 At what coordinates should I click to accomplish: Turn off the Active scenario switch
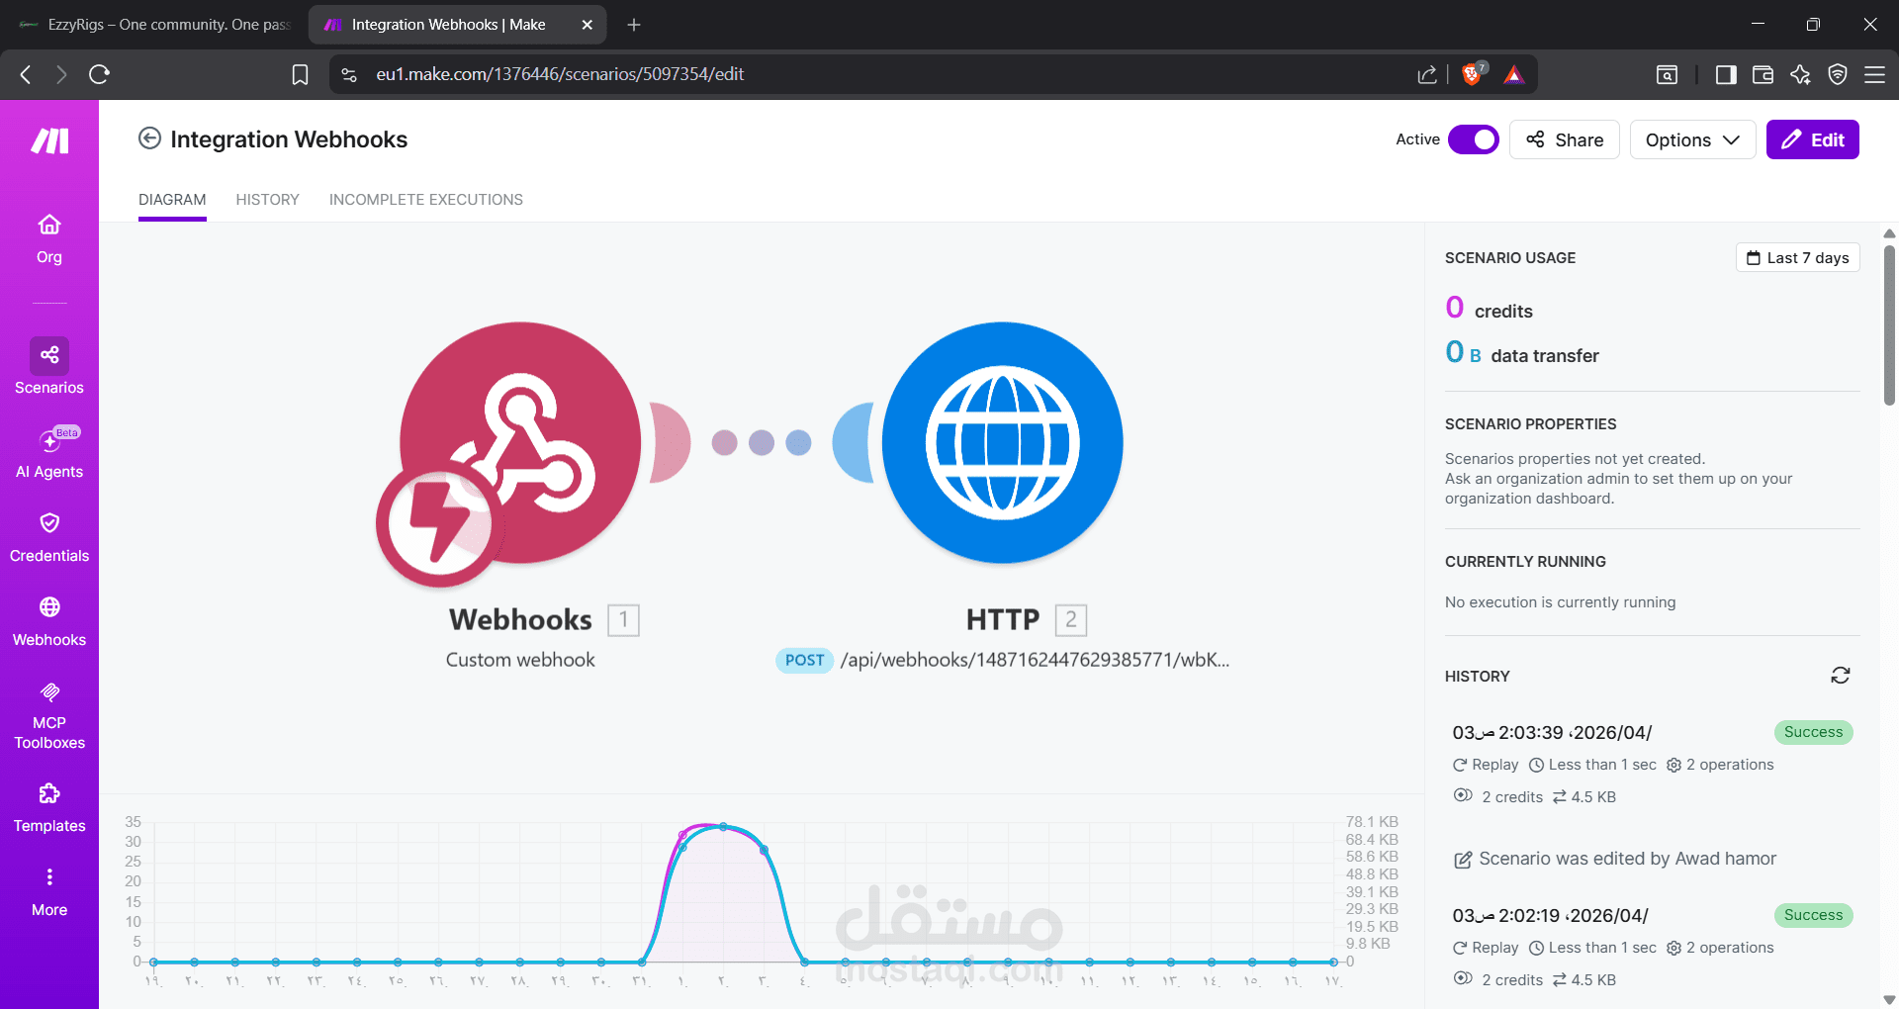click(x=1473, y=139)
